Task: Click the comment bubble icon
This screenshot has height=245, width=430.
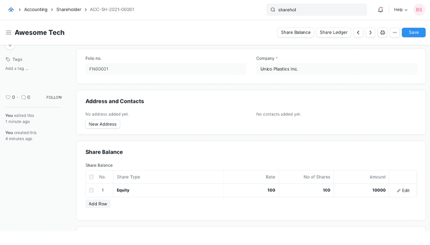Action: [23, 97]
